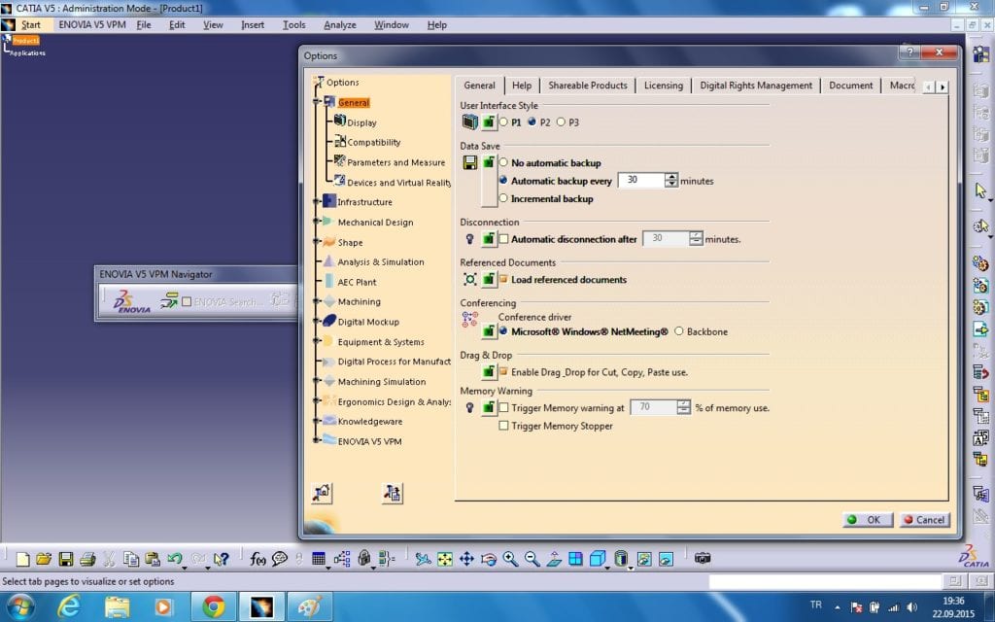Open Google Chrome from the taskbar
The image size is (995, 622).
(x=214, y=605)
